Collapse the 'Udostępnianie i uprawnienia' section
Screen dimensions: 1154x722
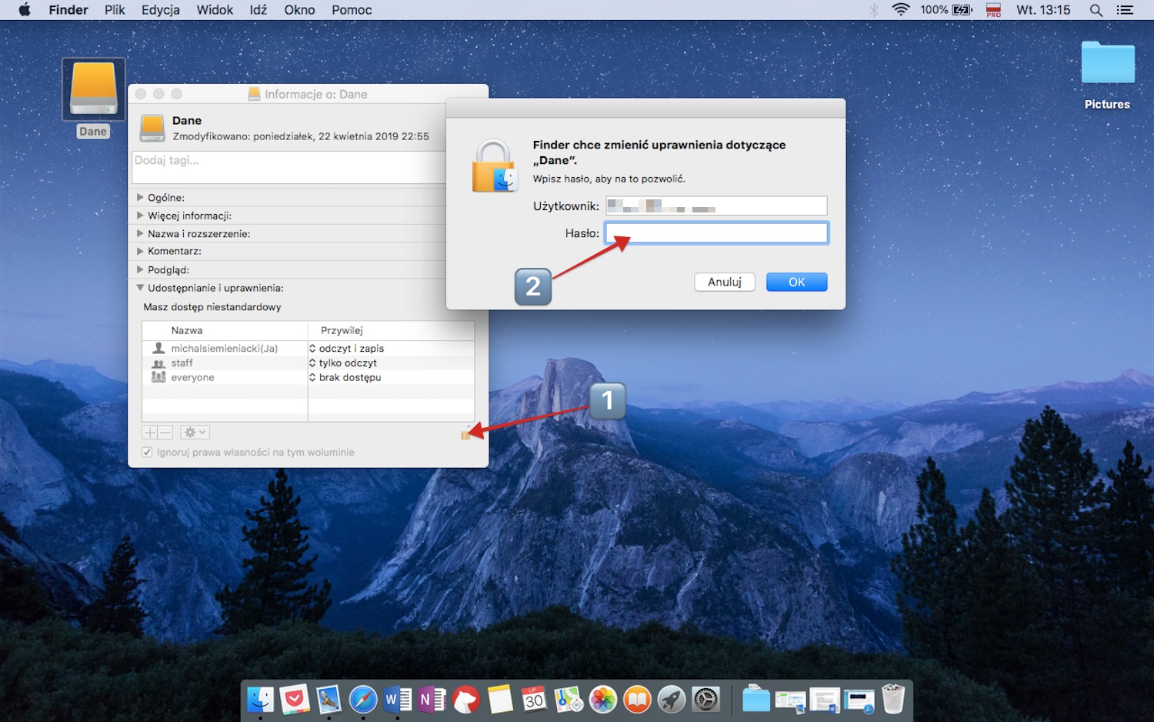[x=140, y=288]
